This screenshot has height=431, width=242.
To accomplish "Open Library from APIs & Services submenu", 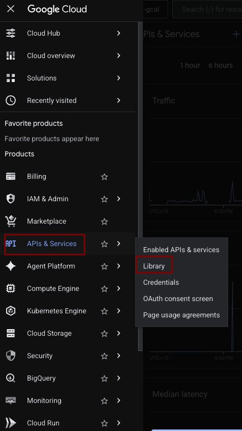I will tap(154, 266).
